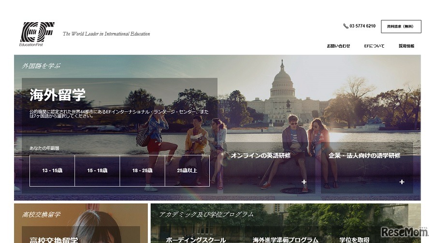Open the 採用情報 link in header
This screenshot has height=243, width=435.
406,46
